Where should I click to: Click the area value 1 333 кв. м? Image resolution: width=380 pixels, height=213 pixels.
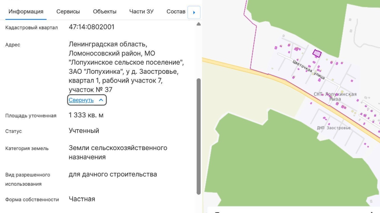[86, 115]
